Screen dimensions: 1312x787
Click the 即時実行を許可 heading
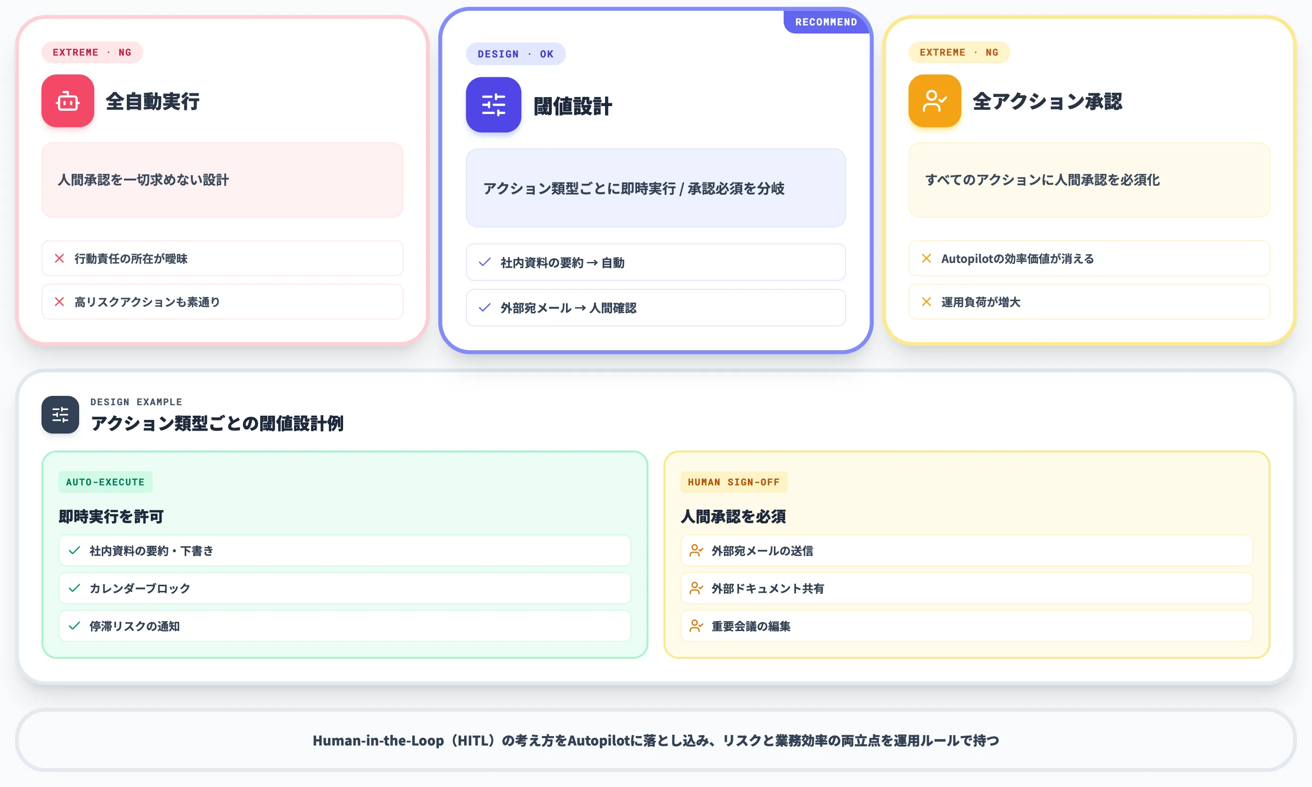pyautogui.click(x=111, y=516)
